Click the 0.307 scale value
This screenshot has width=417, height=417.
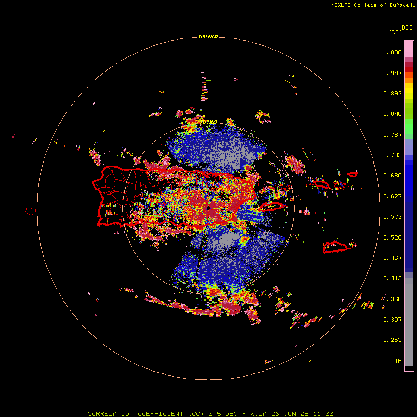pos(392,320)
